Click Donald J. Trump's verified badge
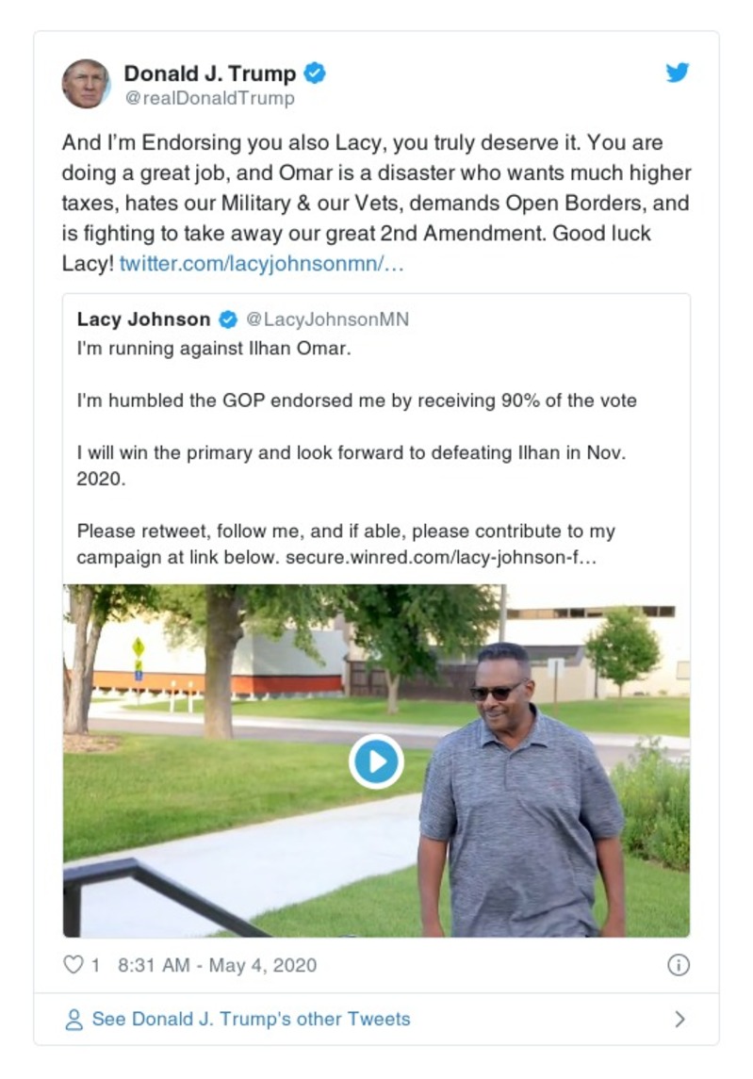 click(315, 73)
